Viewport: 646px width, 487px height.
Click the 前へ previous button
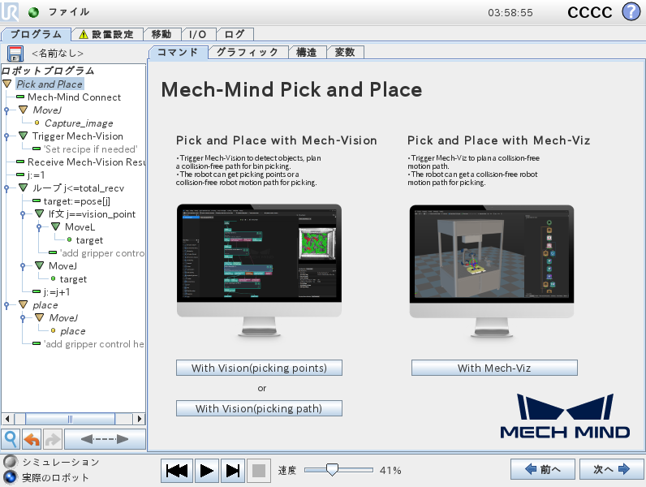pos(543,469)
